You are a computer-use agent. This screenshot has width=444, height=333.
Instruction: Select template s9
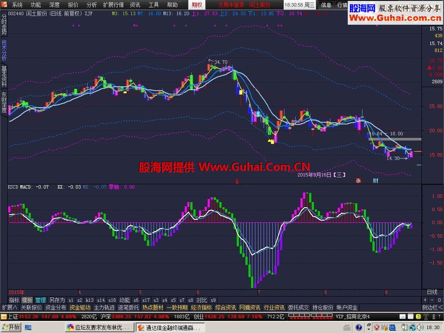[213, 300]
